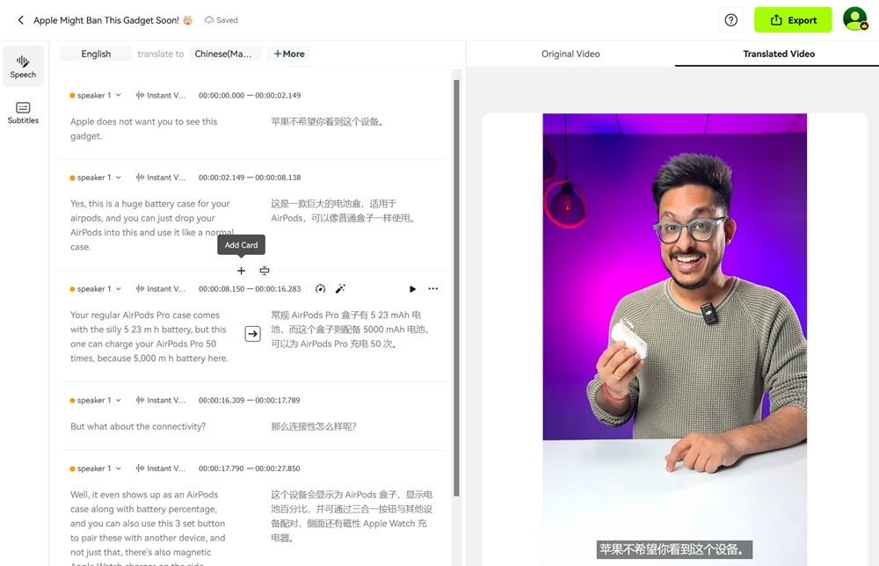
Task: Click the back arrow next to the video title
Action: 20,19
